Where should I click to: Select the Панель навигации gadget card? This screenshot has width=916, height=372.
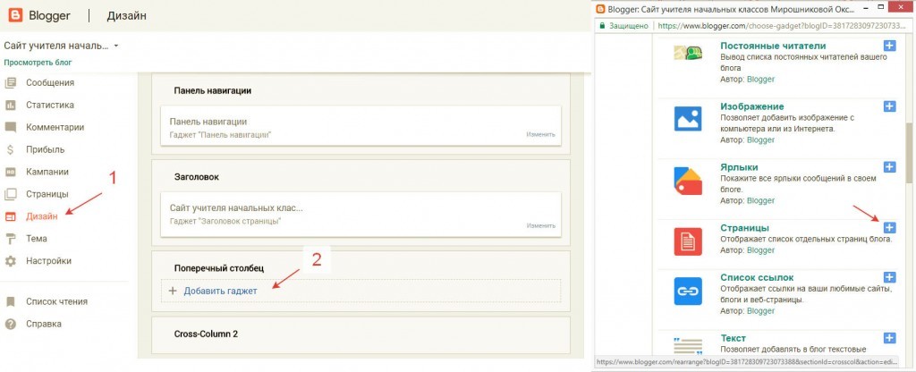tap(361, 125)
